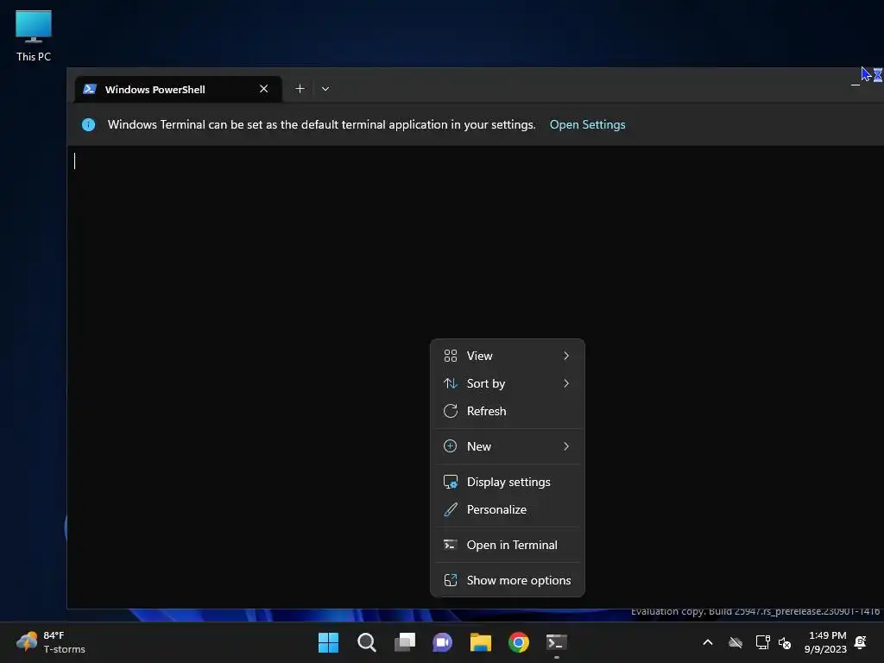Select Personalize from context menu
The width and height of the screenshot is (884, 663).
(x=507, y=509)
